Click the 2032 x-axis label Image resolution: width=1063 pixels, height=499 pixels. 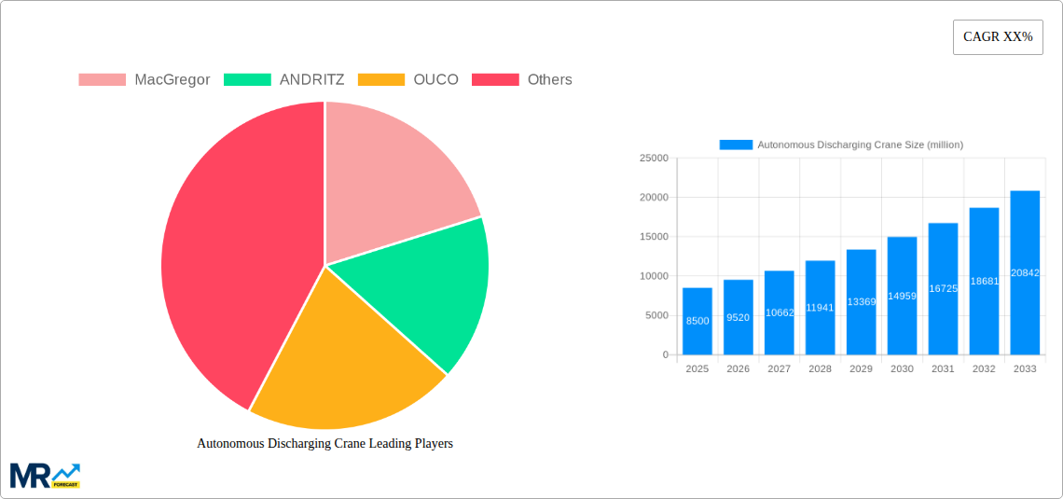pos(985,368)
